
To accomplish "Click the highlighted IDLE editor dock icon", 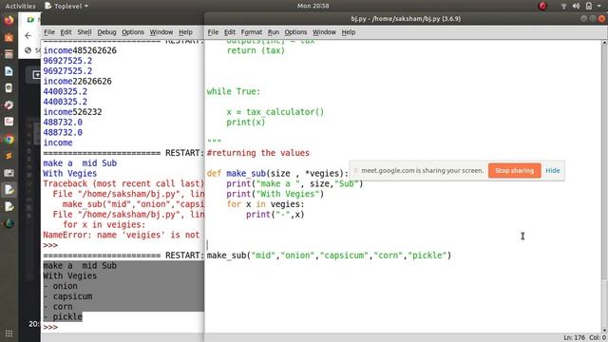I will click(x=9, y=190).
